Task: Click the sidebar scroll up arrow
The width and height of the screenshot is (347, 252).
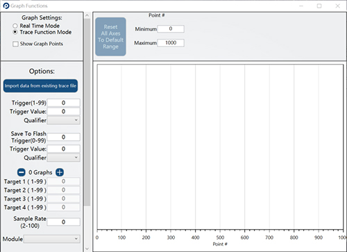Action: (x=87, y=15)
